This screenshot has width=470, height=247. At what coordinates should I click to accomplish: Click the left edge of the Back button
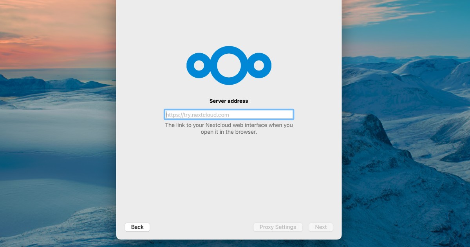tap(127, 227)
